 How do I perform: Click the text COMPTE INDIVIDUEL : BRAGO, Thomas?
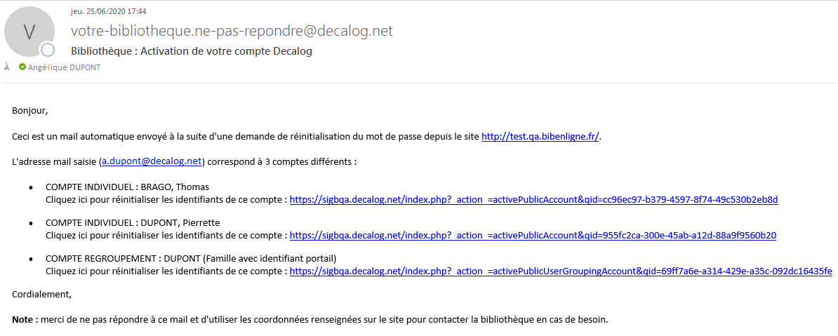coord(127,187)
